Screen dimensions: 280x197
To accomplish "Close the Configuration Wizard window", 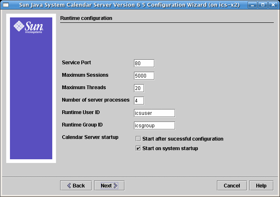I will pyautogui.click(x=273, y=5).
